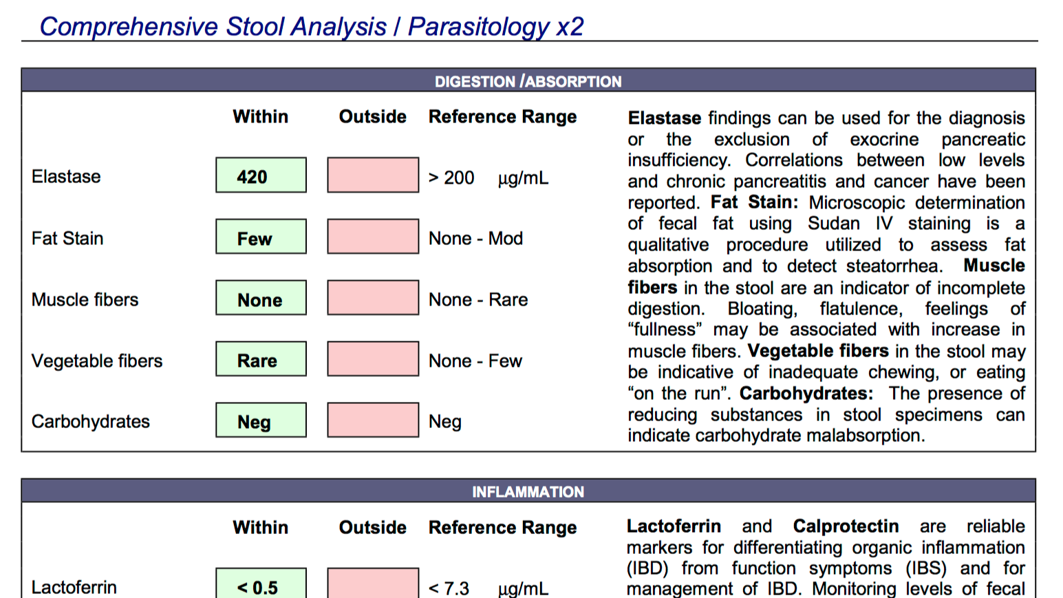The image size is (1063, 598).
Task: Select the pink Outside box for Carbohydrates
Action: coord(373,420)
